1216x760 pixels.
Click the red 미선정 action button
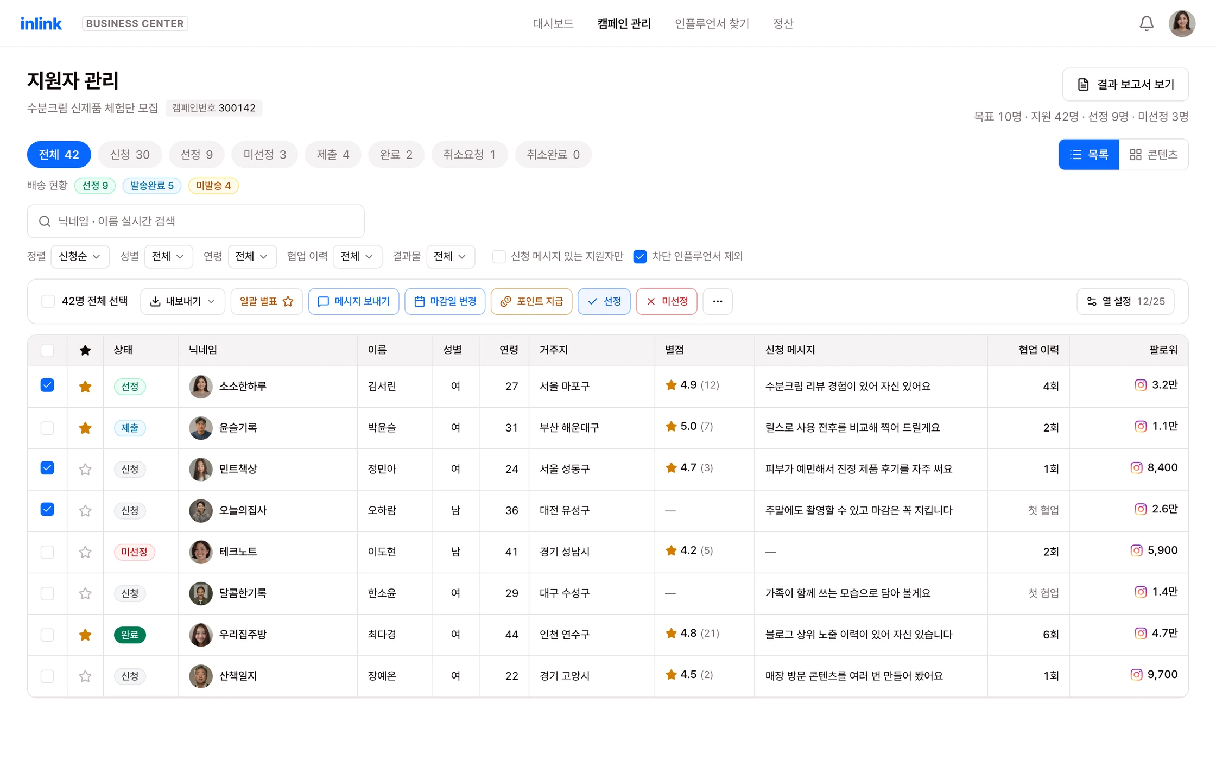666,301
